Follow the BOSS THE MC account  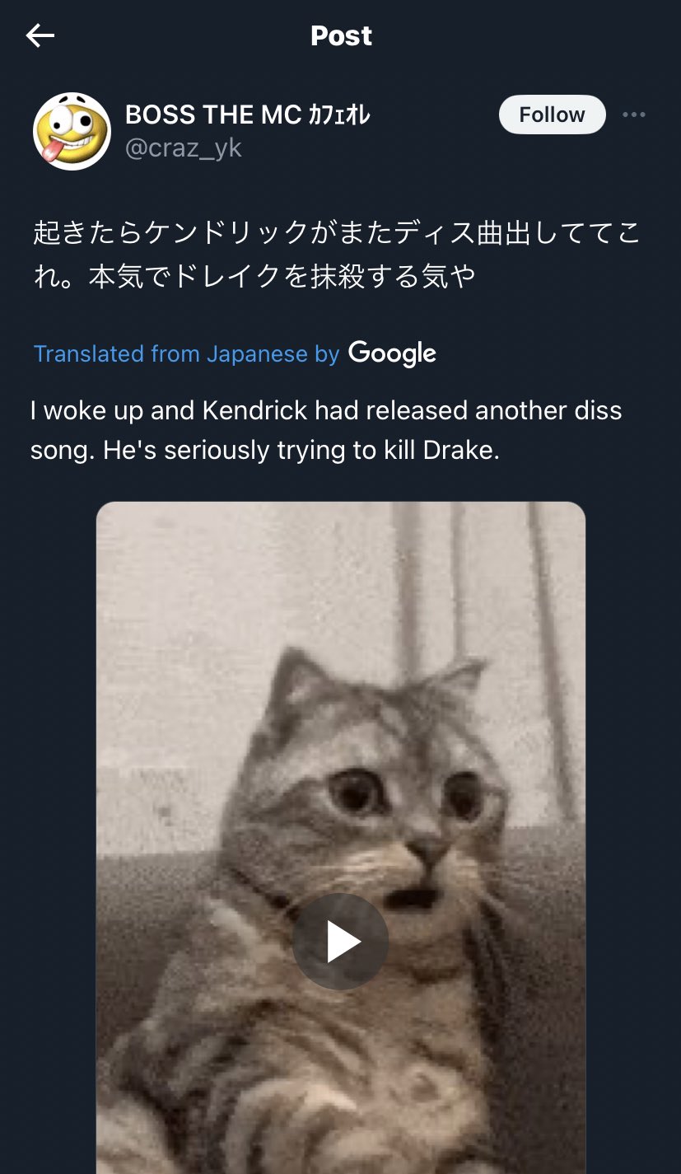coord(552,115)
